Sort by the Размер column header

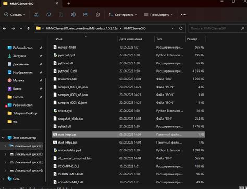pyautogui.click(x=192, y=39)
